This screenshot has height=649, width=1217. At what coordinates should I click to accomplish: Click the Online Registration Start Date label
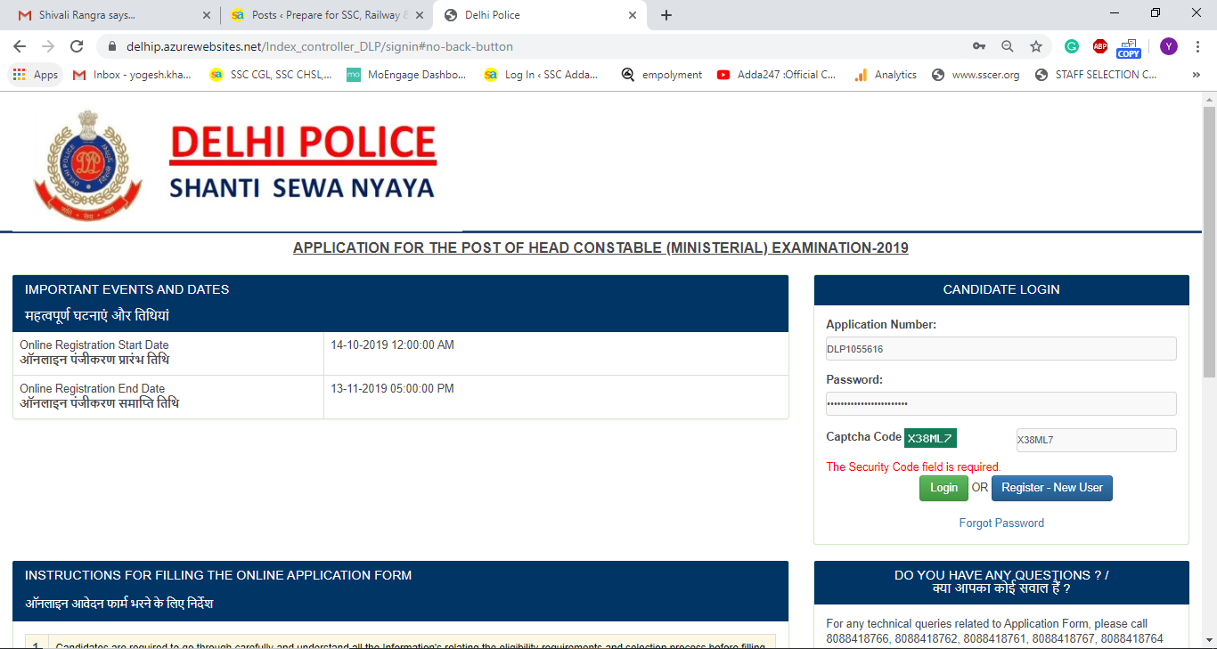[x=94, y=345]
